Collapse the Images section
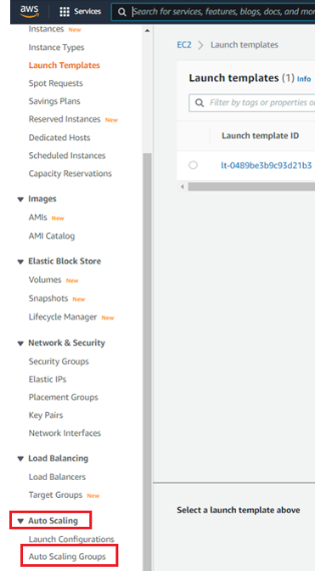Viewport: 315px width, 571px height. [x=20, y=199]
